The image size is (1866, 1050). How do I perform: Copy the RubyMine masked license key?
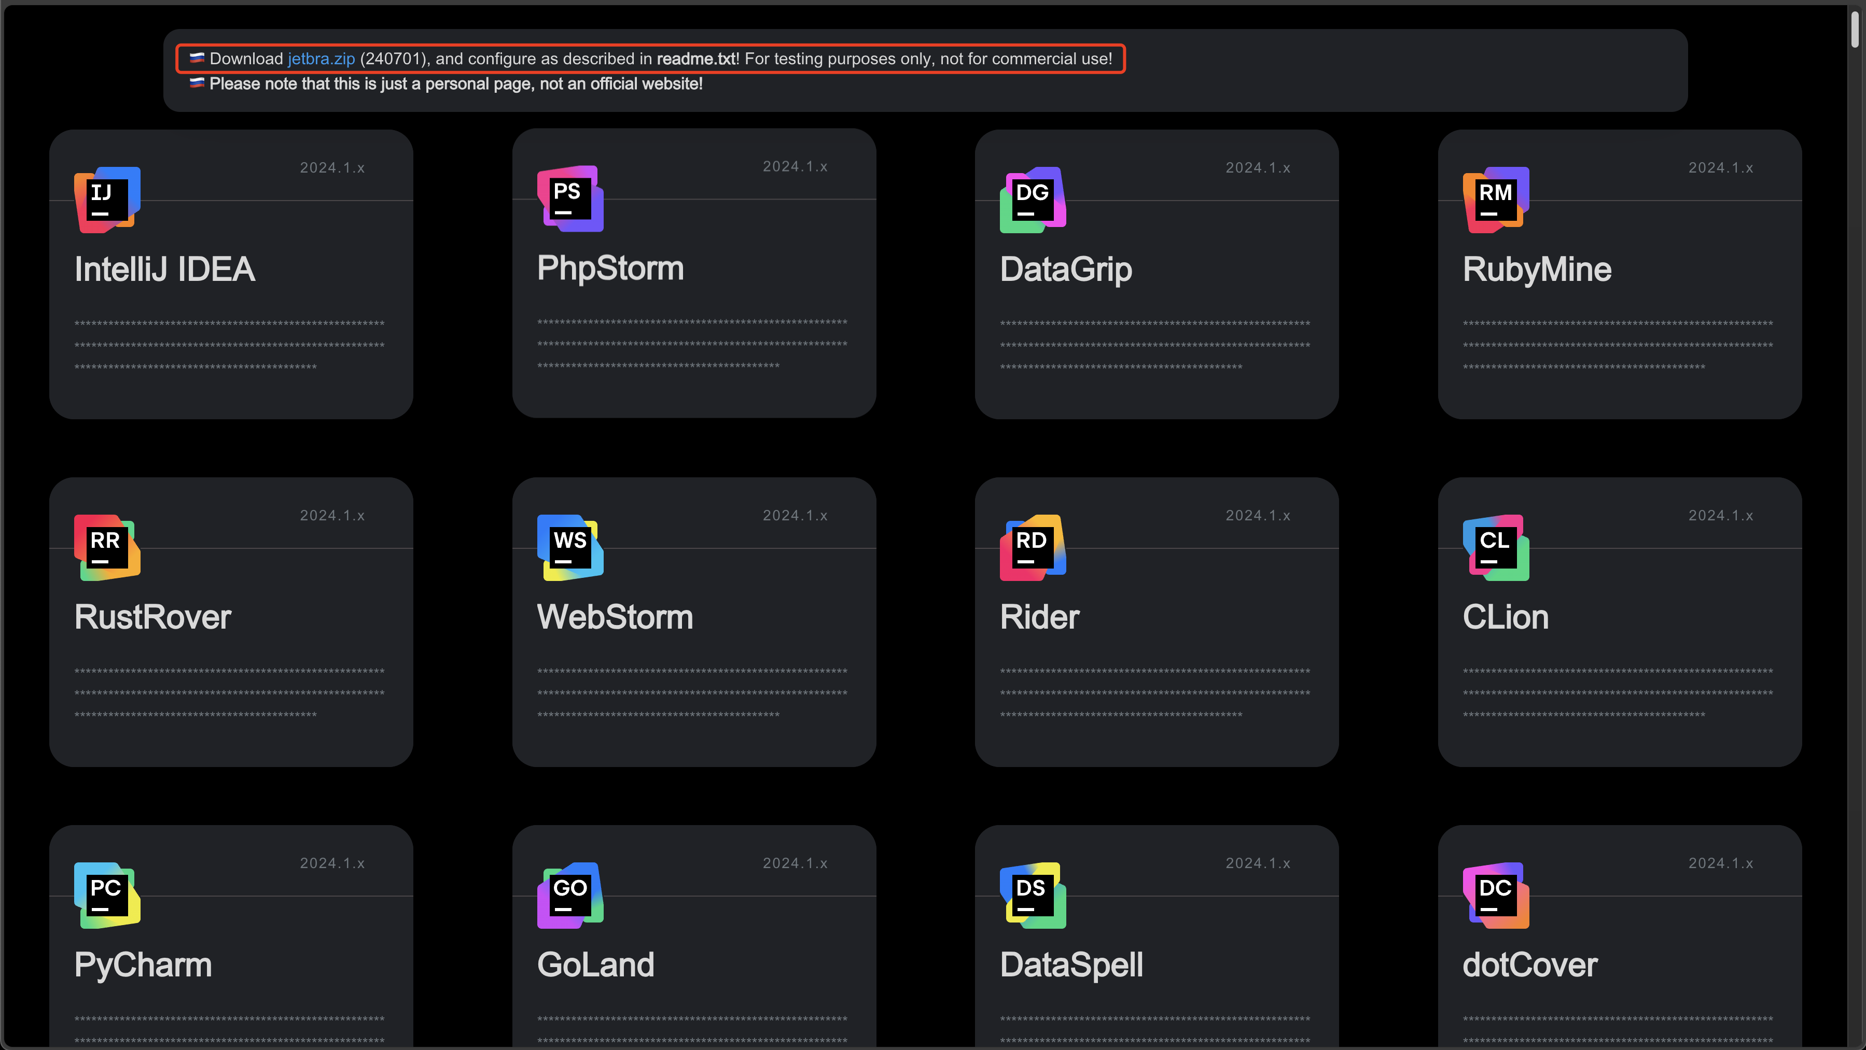[x=1618, y=346]
